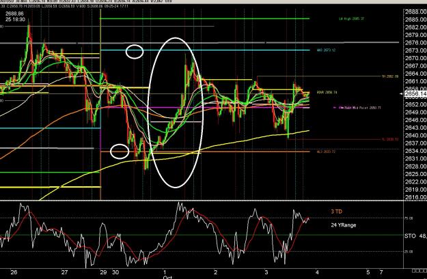Click the green LW High level label
Image resolution: width=427 pixels, height=279 pixels.
click(351, 19)
